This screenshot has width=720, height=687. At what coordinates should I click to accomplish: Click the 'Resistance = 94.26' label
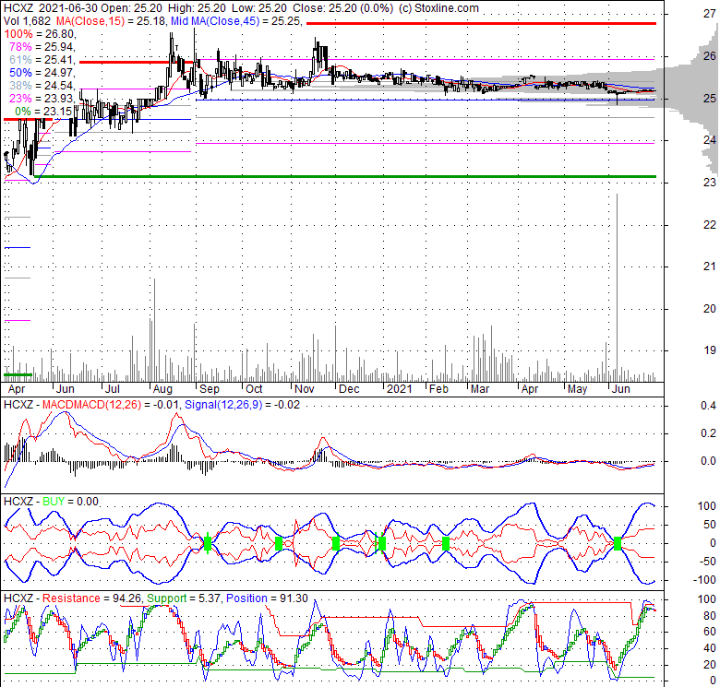tap(92, 598)
